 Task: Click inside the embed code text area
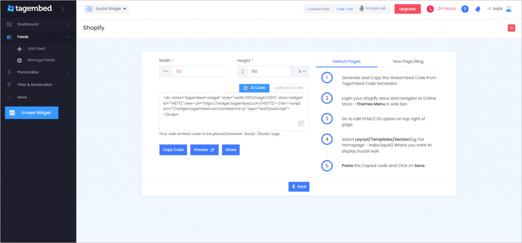coord(233,112)
